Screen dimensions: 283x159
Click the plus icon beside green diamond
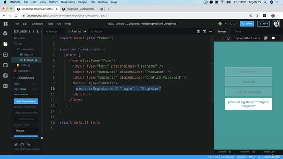[x=226, y=23]
